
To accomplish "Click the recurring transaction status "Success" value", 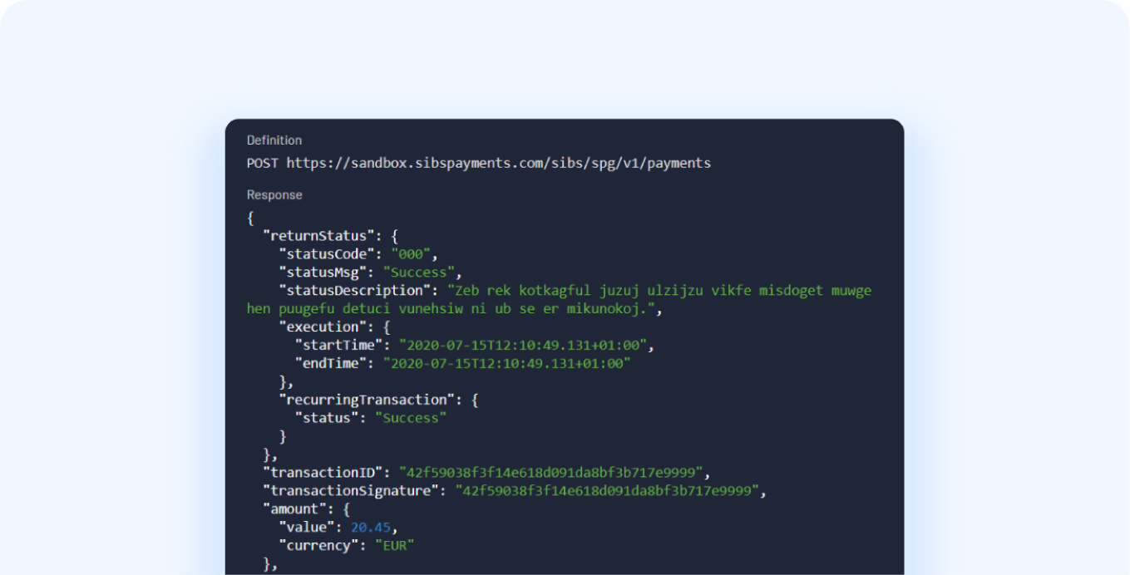I will point(411,418).
